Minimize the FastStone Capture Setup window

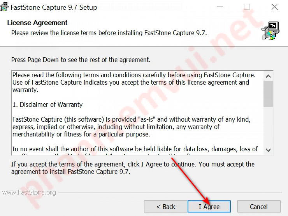220,7
